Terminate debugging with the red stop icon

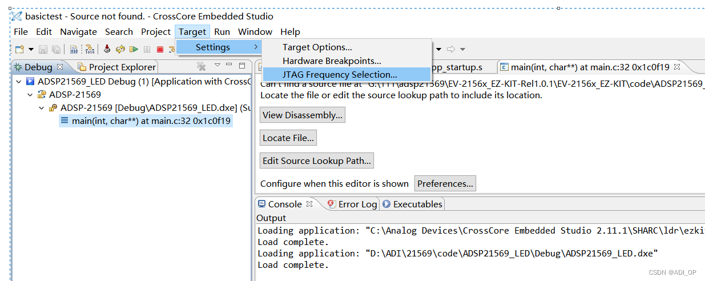tap(160, 50)
